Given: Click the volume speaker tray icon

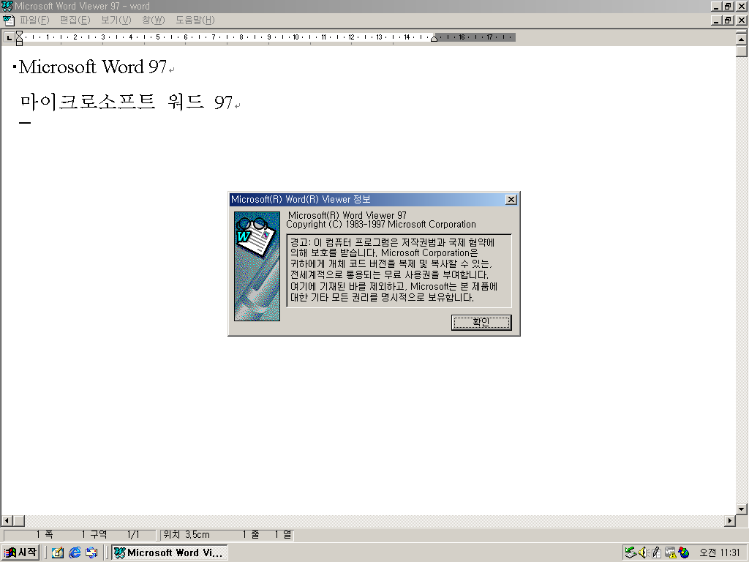Looking at the screenshot, I should [643, 552].
